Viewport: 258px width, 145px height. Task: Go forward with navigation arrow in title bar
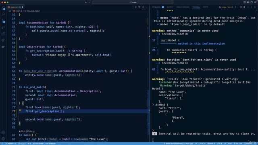click(x=90, y=2)
